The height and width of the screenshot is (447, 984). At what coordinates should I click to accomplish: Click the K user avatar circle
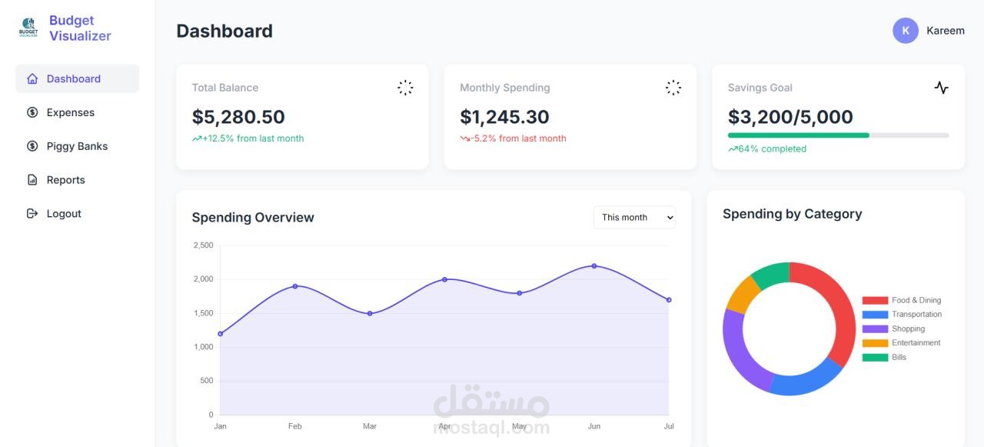point(905,31)
